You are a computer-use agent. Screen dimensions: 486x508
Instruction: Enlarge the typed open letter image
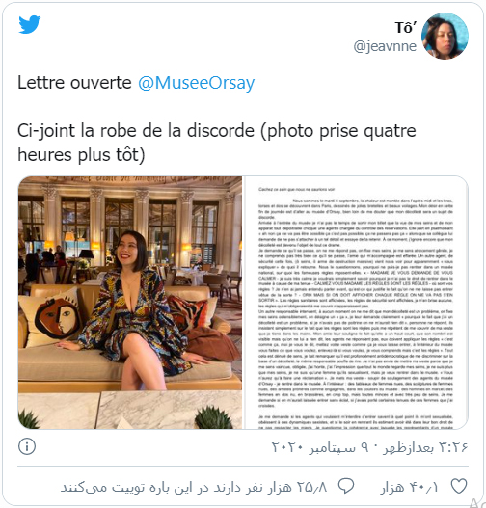[x=356, y=303]
